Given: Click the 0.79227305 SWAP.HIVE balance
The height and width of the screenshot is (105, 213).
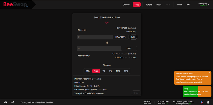Looking at the screenshot, I should [x=126, y=28].
